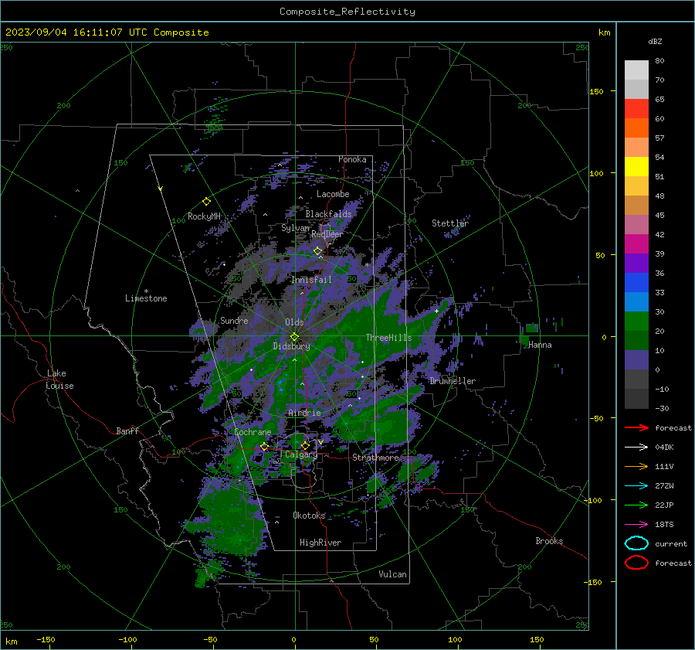The height and width of the screenshot is (650, 695).
Task: Click the ThreeHills city label
Action: point(388,338)
